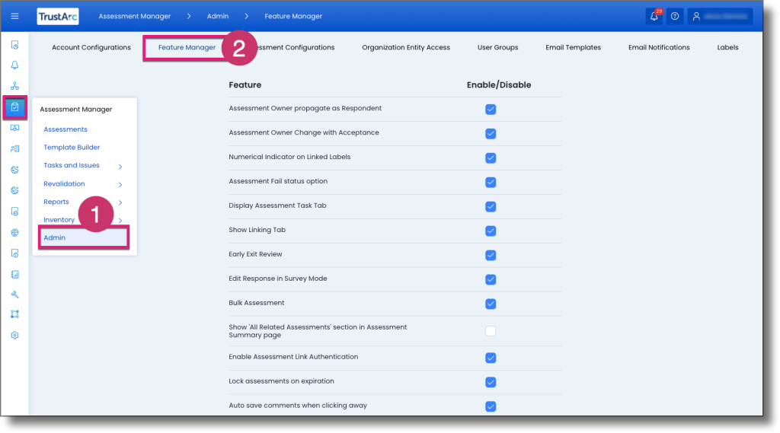
Task: Click the Feature Manager breadcrumb
Action: 293,17
